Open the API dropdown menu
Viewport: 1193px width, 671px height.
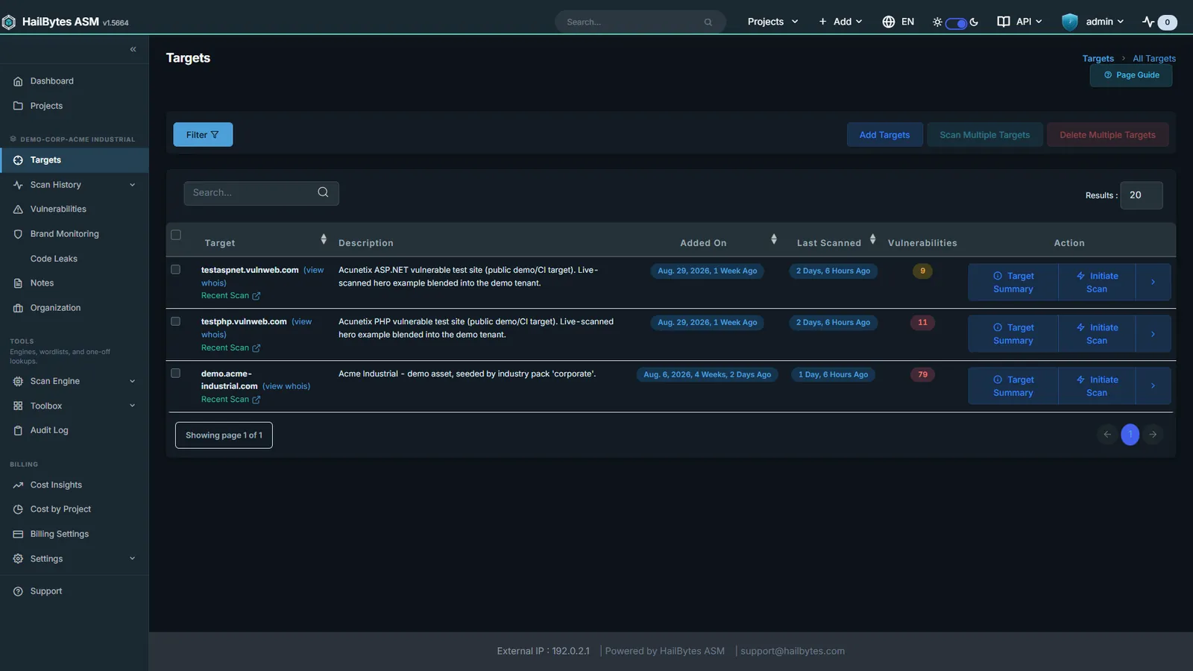[1019, 22]
